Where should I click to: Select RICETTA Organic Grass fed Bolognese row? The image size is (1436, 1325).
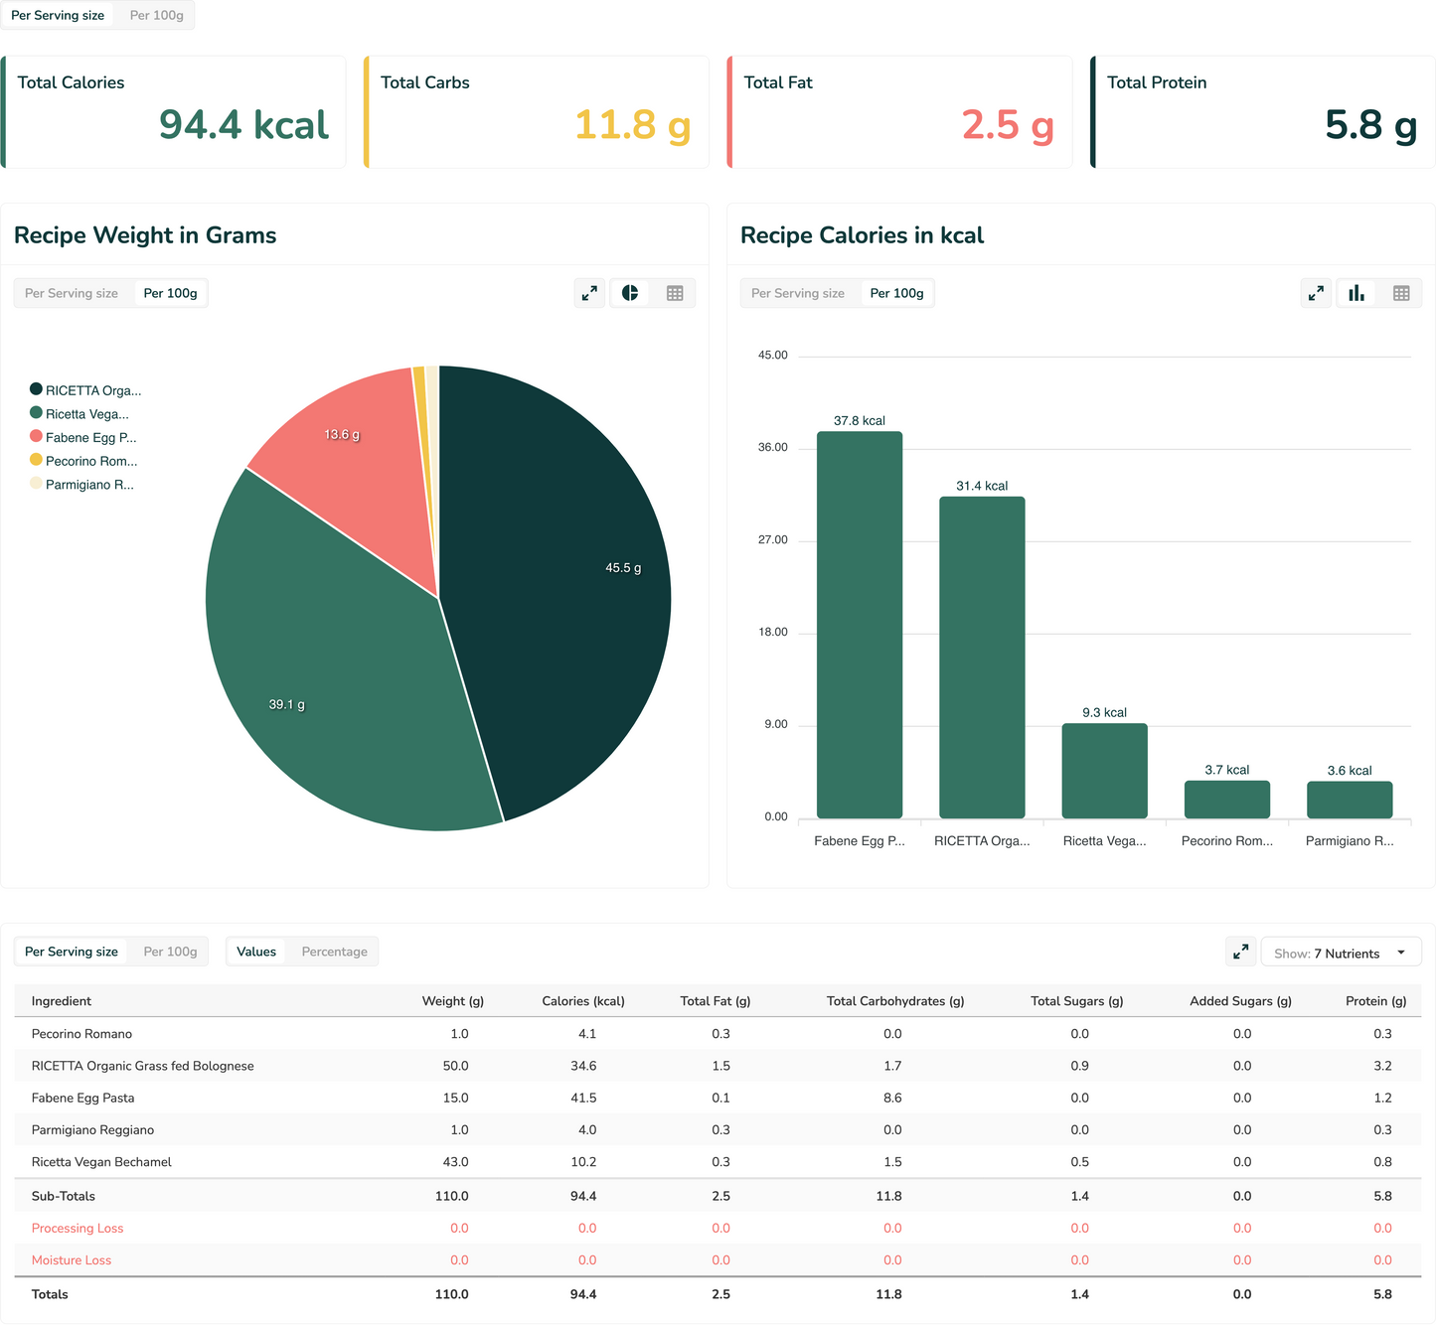coord(718,1066)
